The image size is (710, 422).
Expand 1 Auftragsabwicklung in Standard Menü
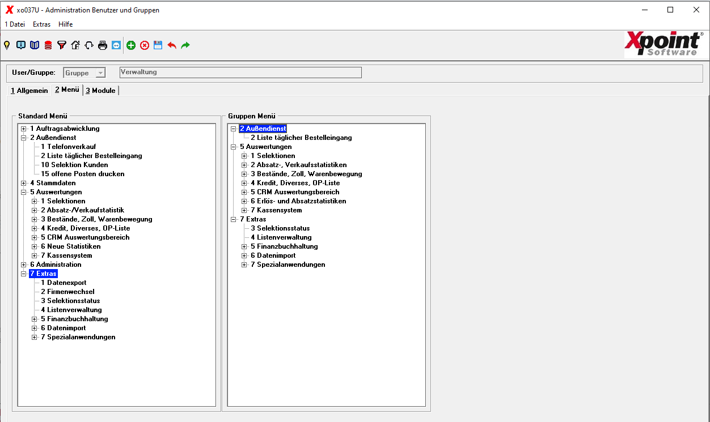[24, 129]
